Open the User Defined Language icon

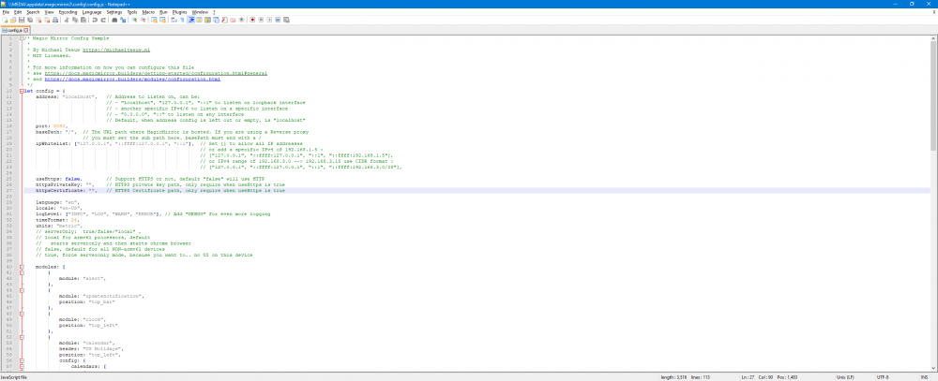click(199, 20)
